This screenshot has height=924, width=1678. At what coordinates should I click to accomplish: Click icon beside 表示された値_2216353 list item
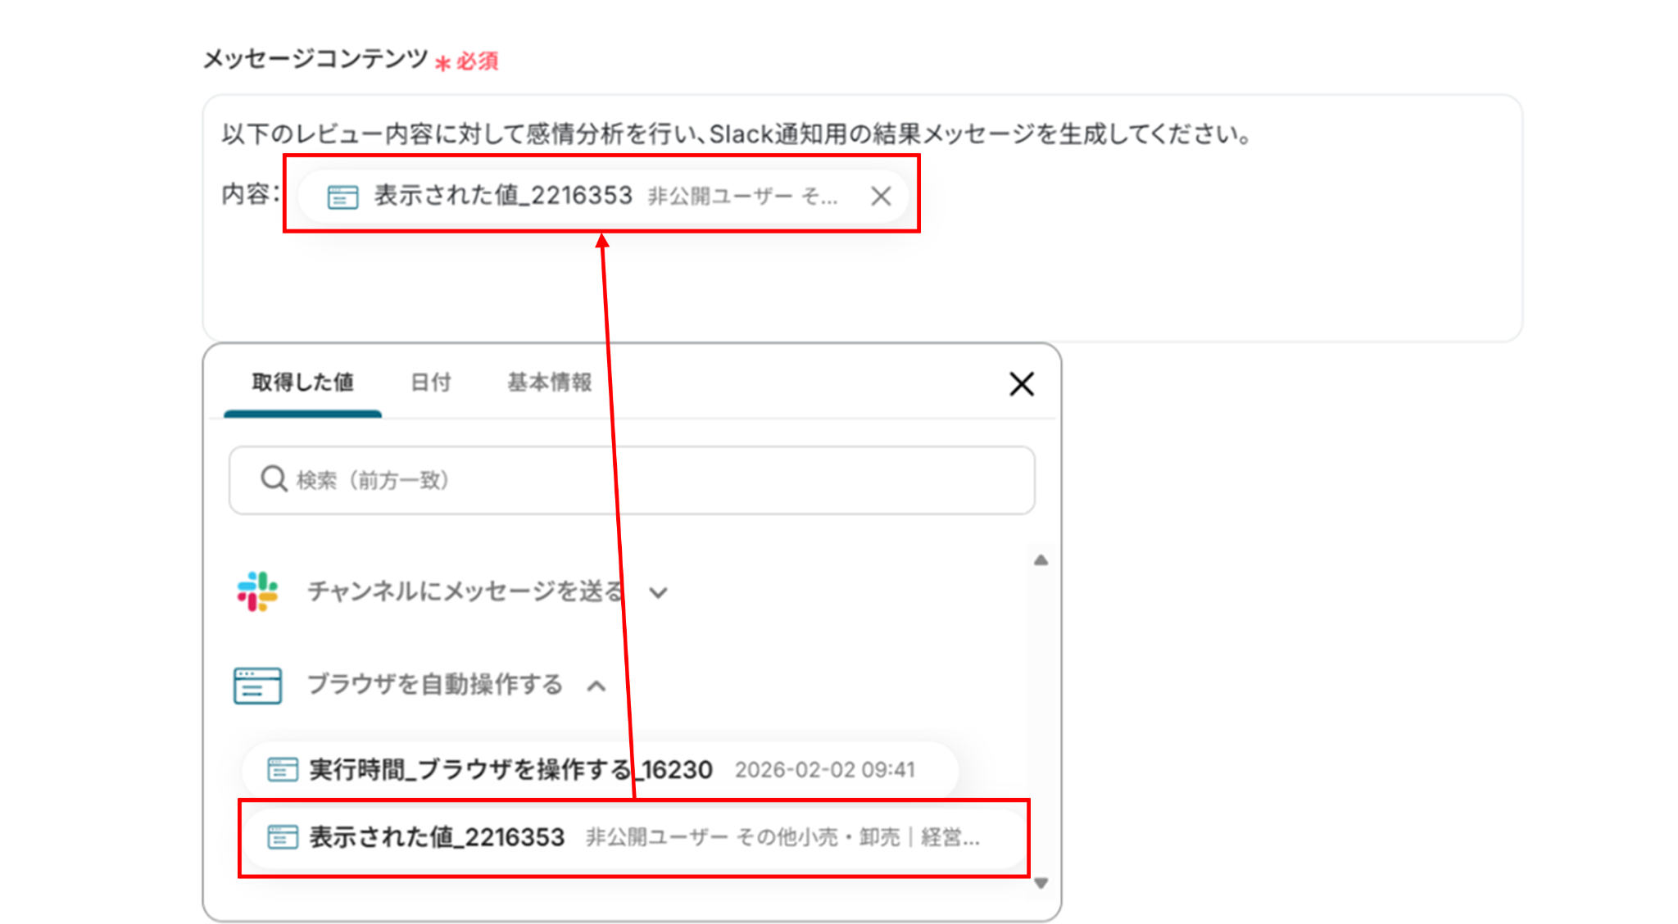tap(283, 837)
